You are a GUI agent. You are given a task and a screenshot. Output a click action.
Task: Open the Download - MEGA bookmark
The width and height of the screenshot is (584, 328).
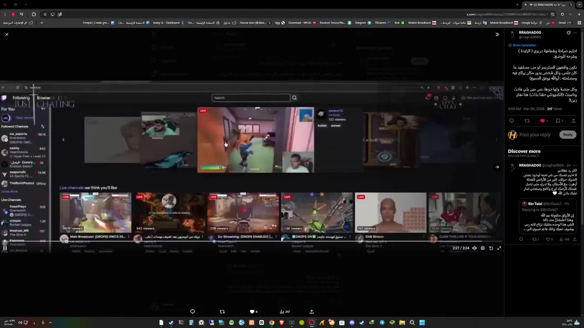pyautogui.click(x=302, y=22)
